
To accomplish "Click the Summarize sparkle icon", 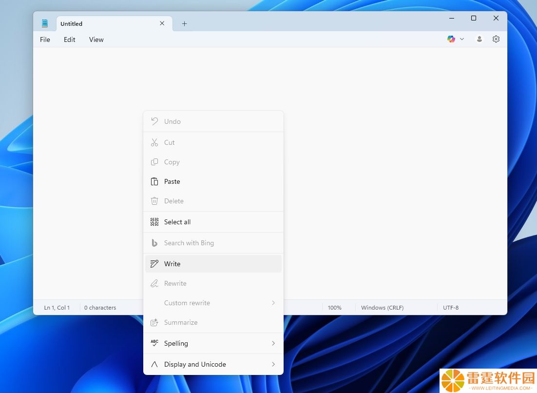I will point(154,322).
